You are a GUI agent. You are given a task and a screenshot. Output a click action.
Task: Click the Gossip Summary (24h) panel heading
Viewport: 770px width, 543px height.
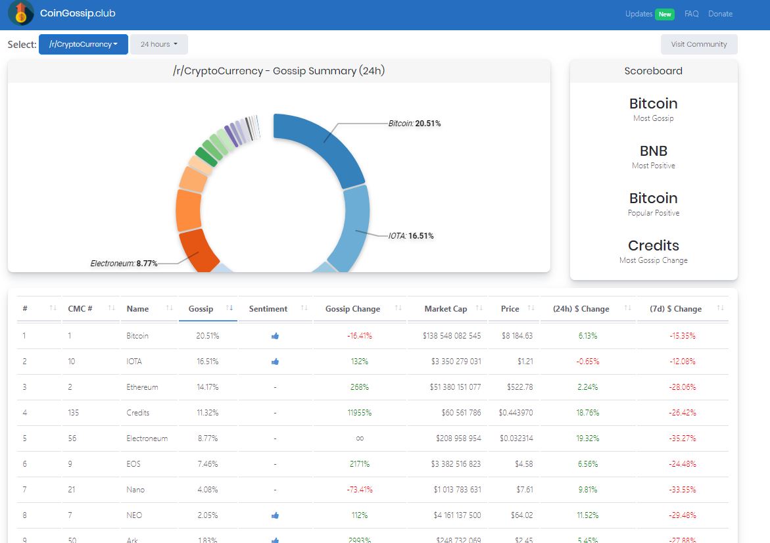[x=279, y=71]
